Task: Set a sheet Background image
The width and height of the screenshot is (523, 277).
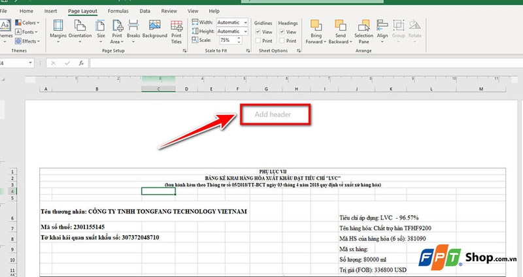Action: 155,29
